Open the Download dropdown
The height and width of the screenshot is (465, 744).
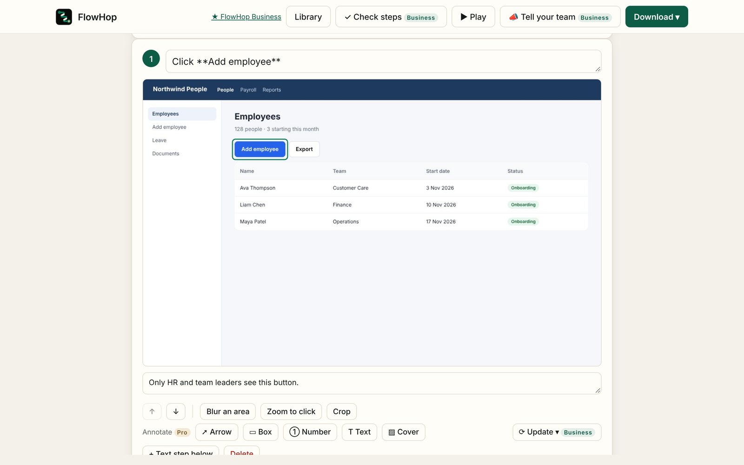(657, 17)
